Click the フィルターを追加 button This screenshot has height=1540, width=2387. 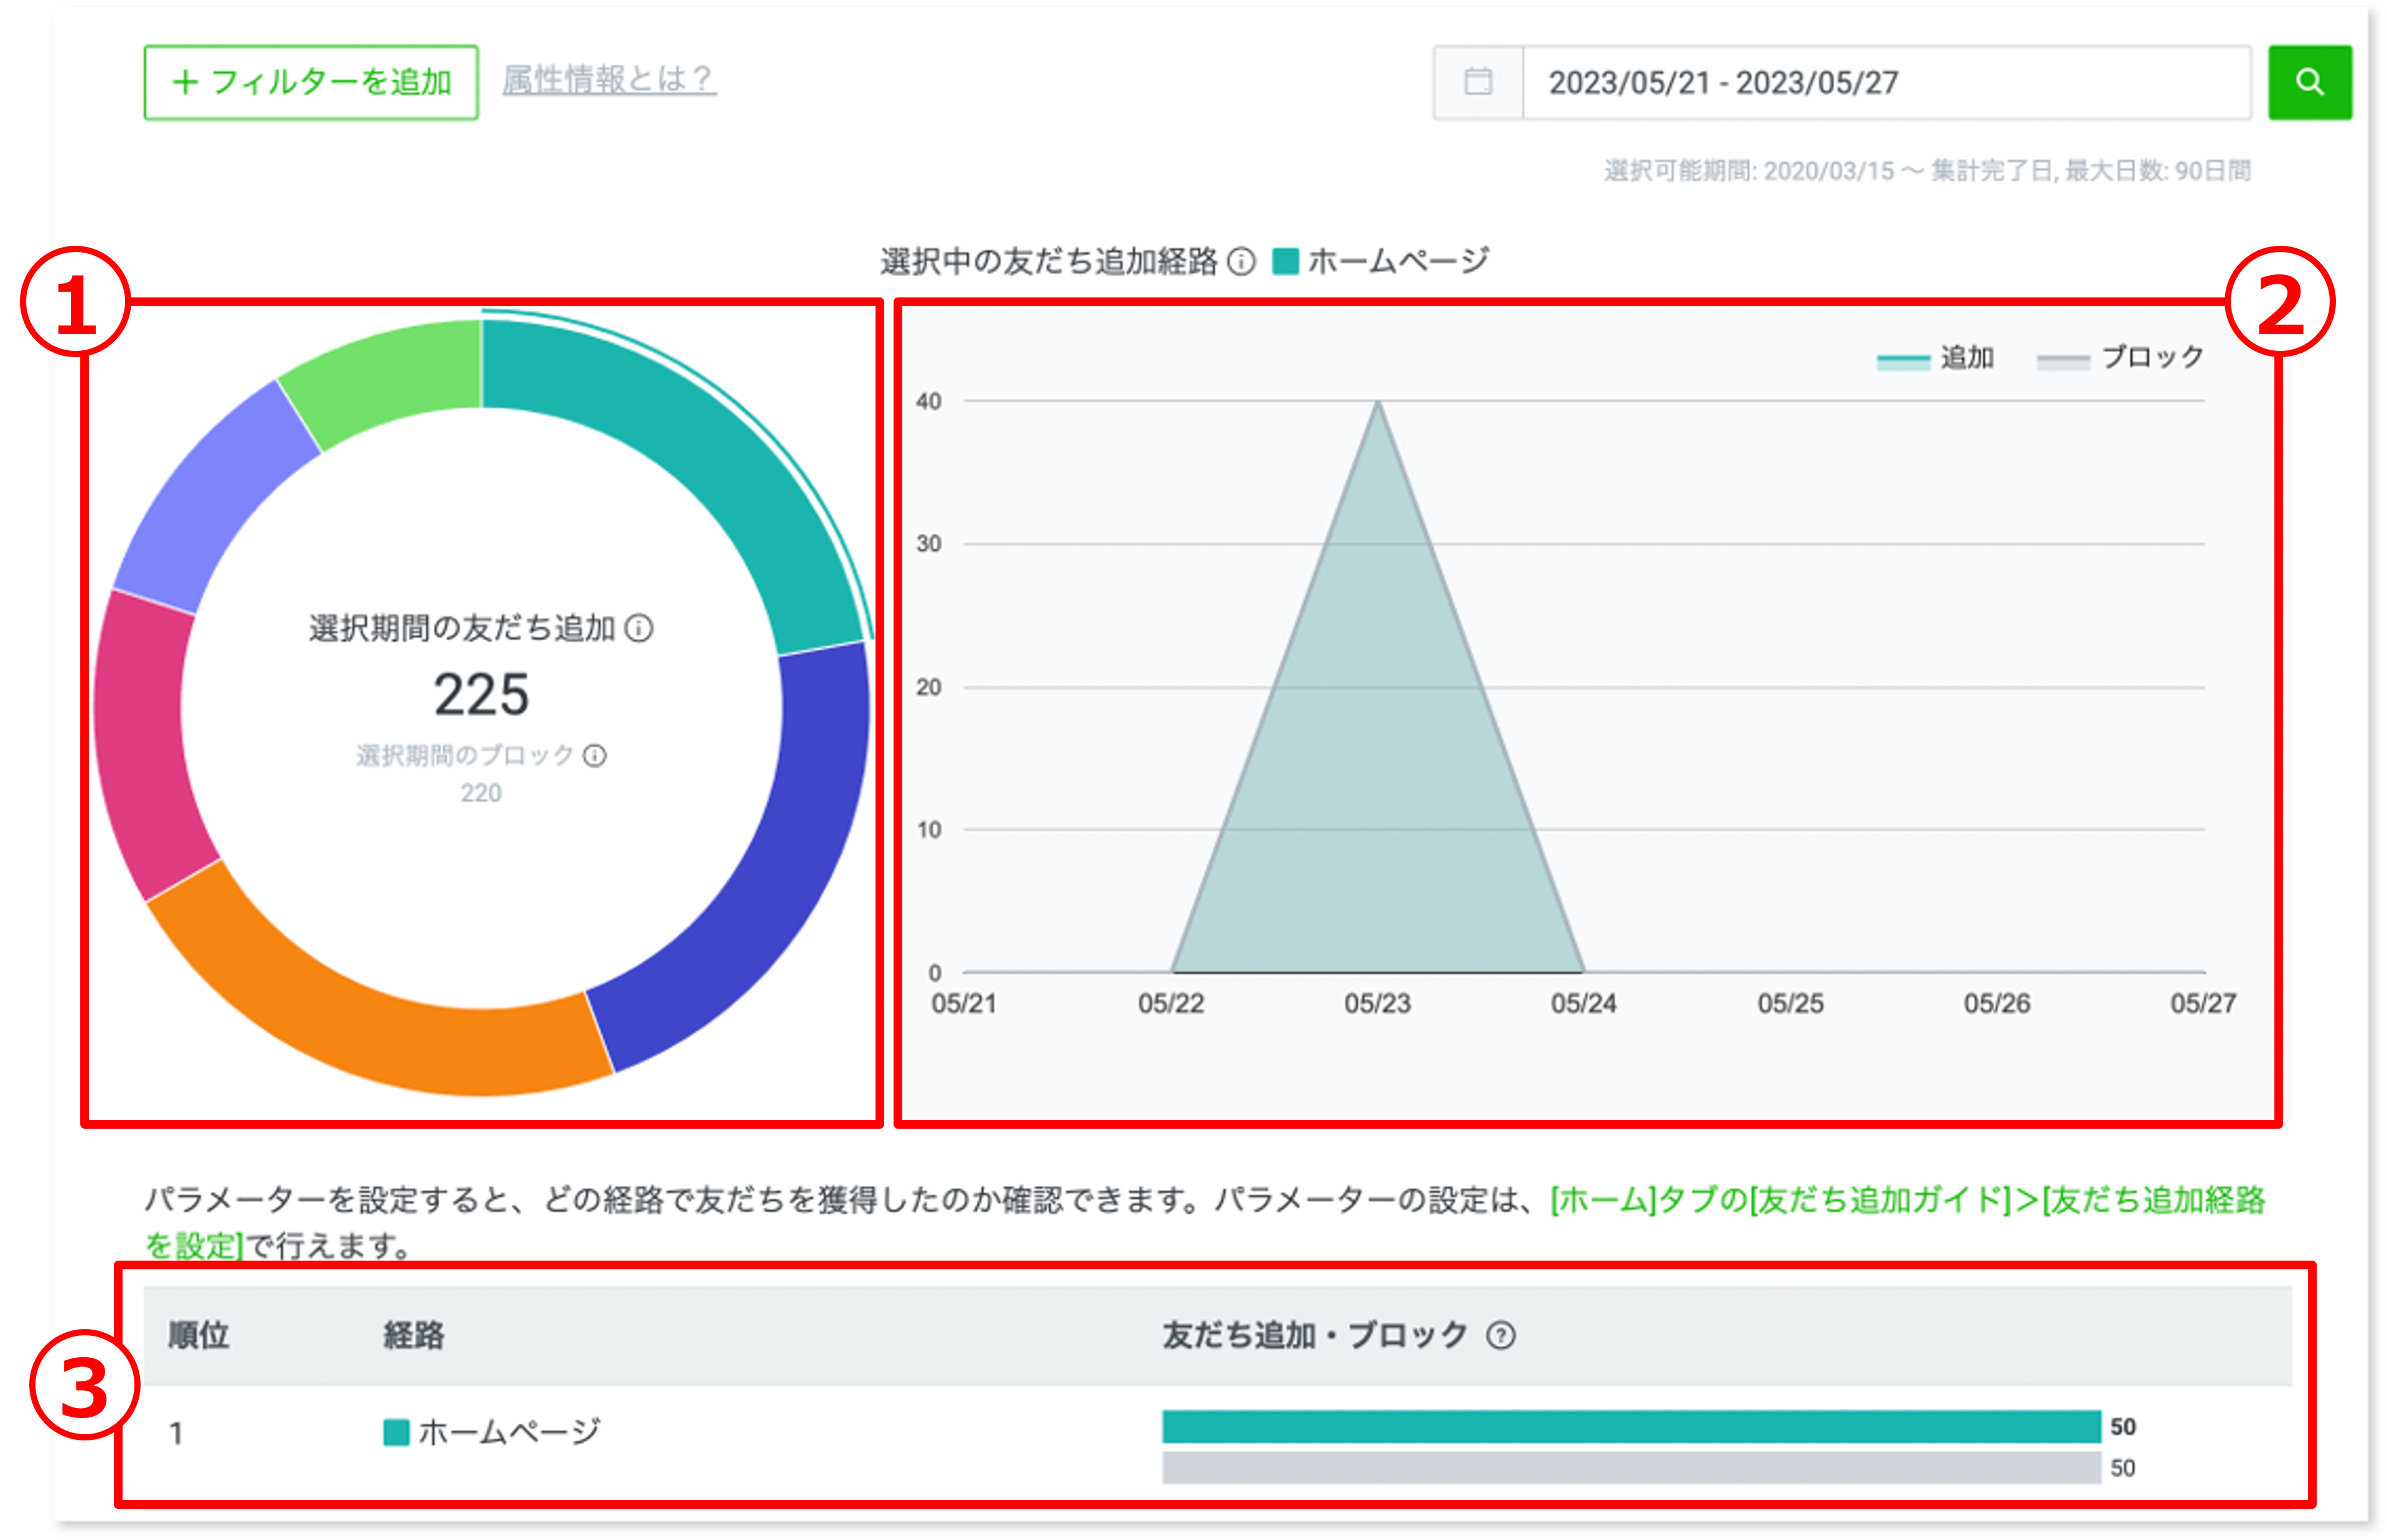click(x=311, y=82)
